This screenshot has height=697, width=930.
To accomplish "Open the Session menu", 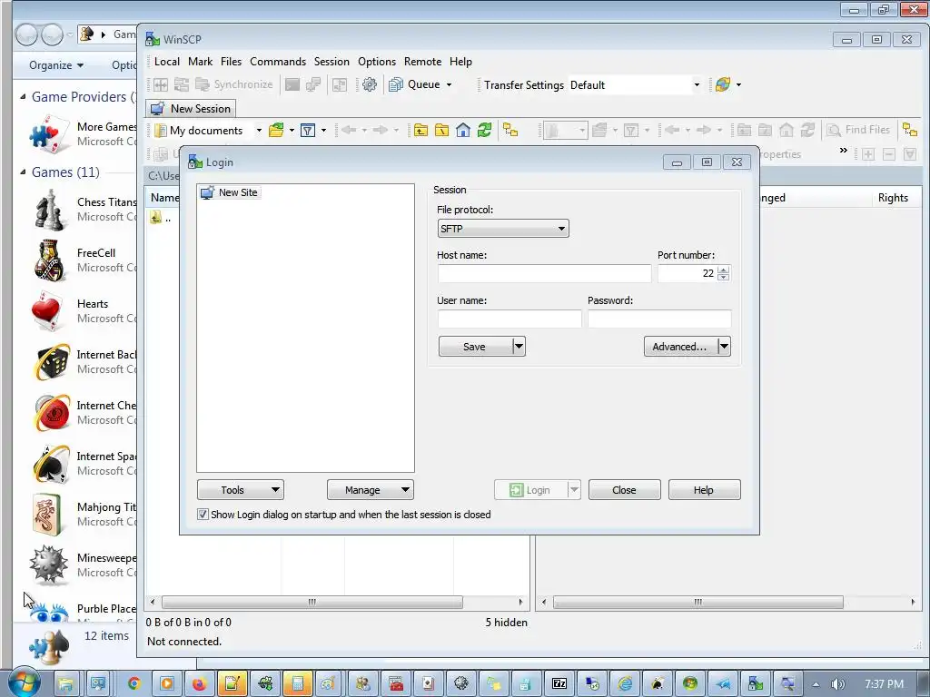I will click(331, 62).
